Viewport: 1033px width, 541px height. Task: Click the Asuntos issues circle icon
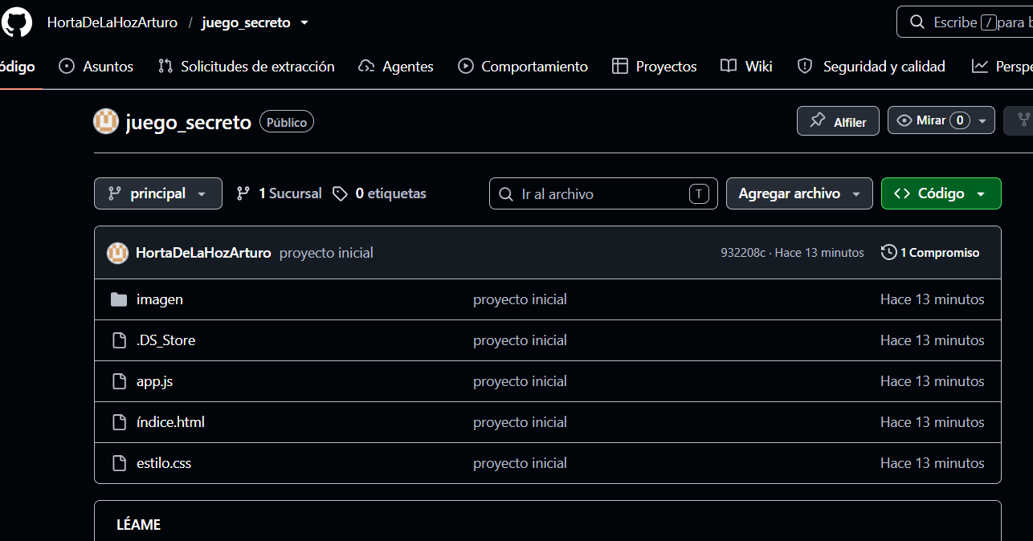(x=67, y=67)
